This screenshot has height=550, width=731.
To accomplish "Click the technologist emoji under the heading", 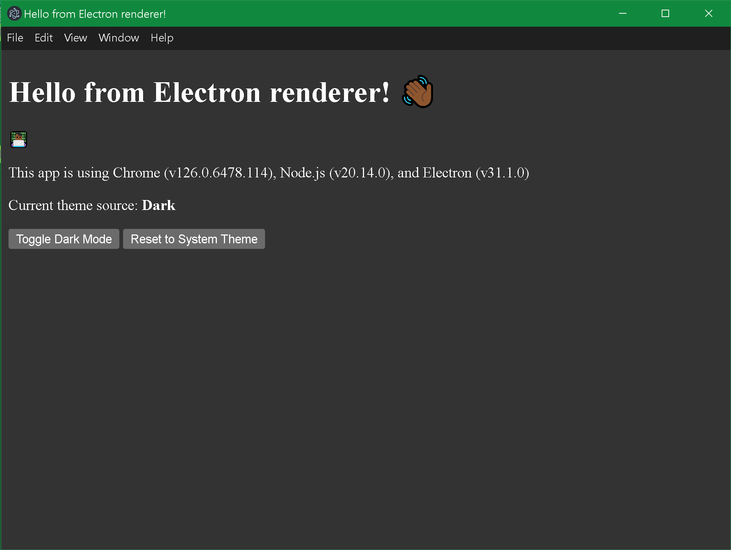I will click(19, 139).
